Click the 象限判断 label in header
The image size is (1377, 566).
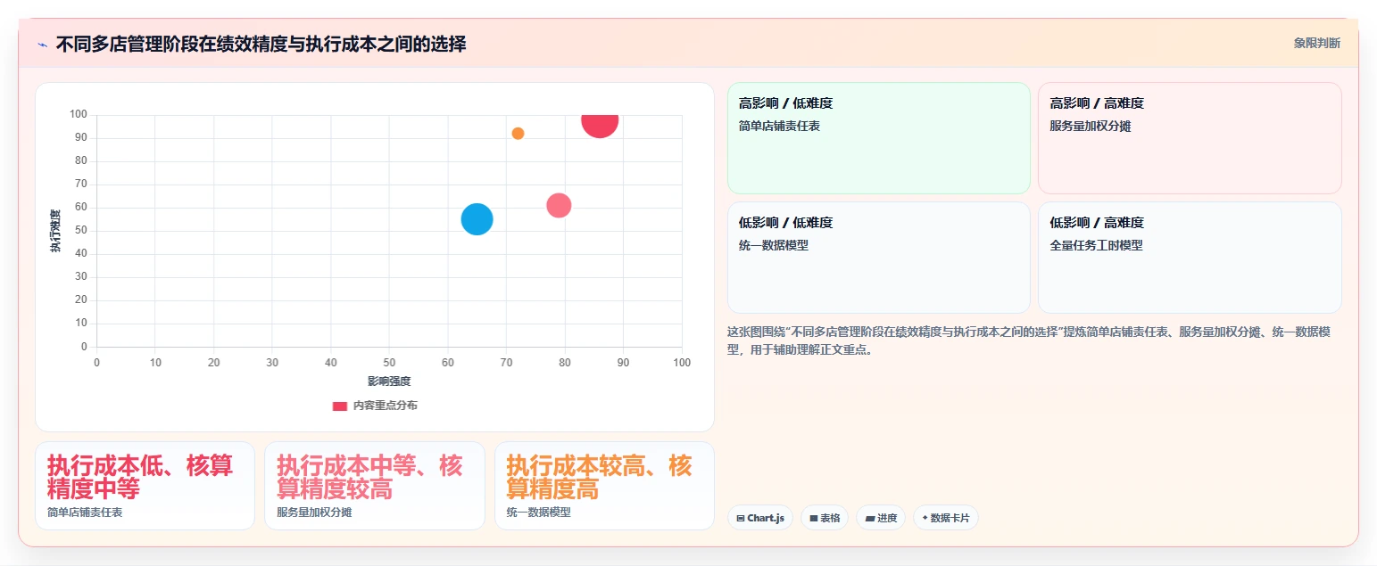coord(1316,43)
